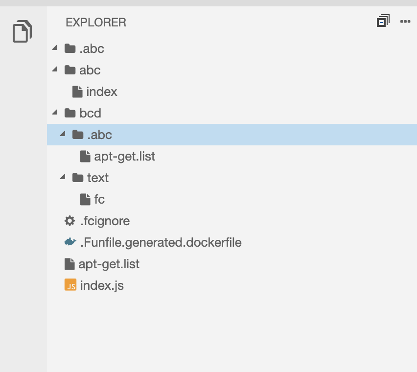Collapse the top-level abc folder arrow

point(55,70)
